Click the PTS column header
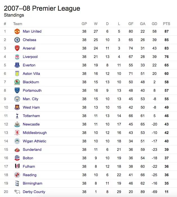This screenshot has height=197, width=177. [x=167, y=24]
